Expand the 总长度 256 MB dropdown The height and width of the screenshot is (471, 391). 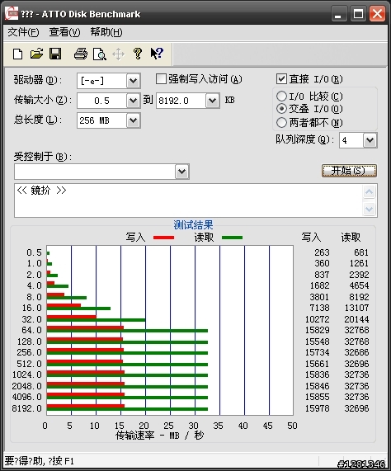(x=133, y=120)
